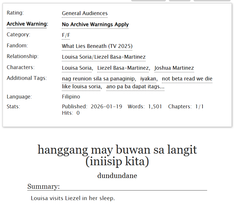This screenshot has height=212, width=235.
Task: Click the Summary heading
Action: pyautogui.click(x=44, y=186)
